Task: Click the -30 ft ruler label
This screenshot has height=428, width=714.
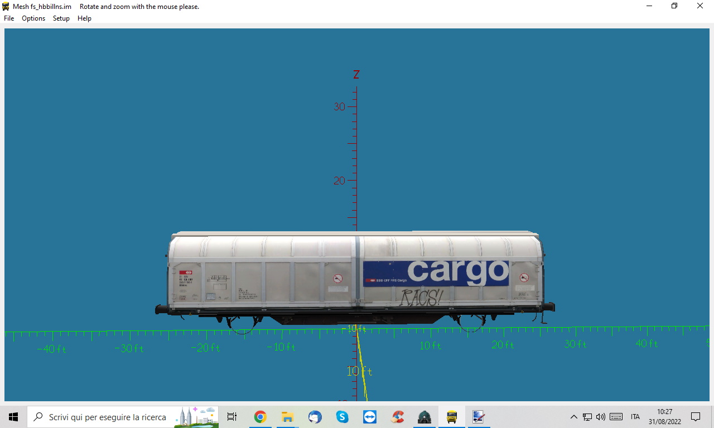Action: click(129, 349)
